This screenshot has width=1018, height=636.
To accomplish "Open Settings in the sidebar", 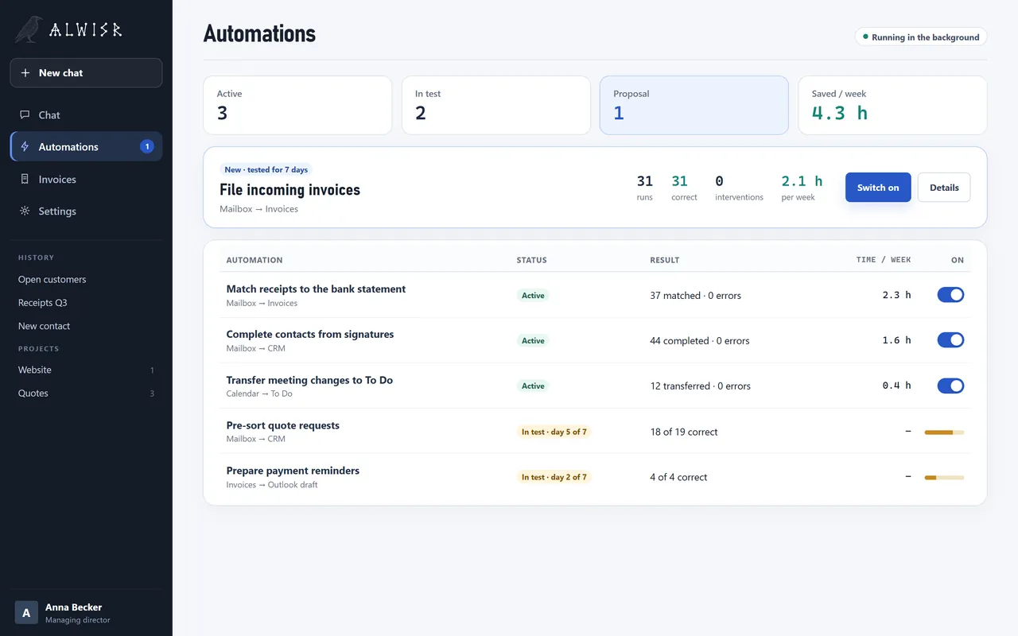I will point(86,211).
